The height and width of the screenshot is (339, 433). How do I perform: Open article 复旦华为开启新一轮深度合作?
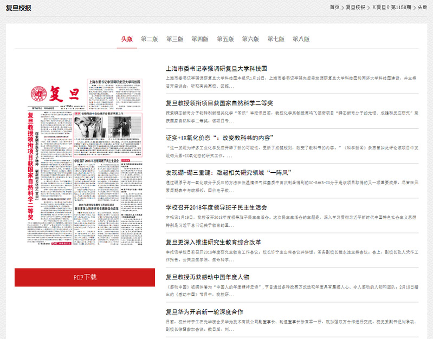[204, 312]
